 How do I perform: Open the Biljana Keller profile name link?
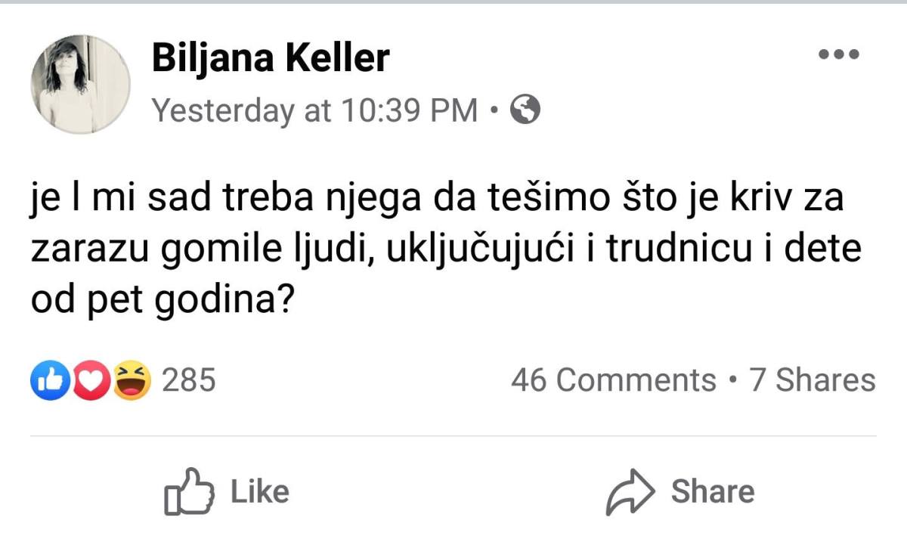271,58
